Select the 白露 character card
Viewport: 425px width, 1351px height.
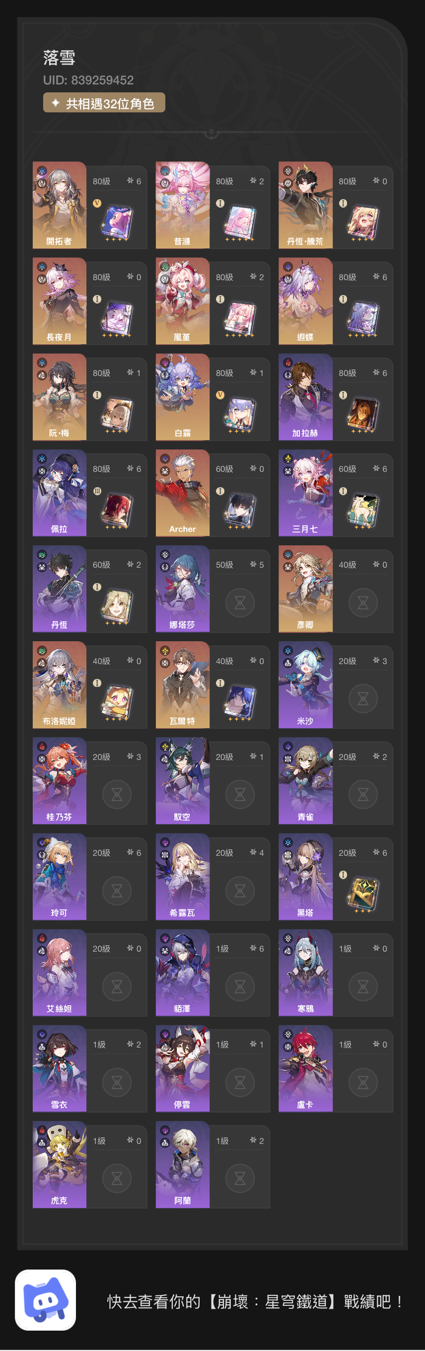[x=212, y=397]
